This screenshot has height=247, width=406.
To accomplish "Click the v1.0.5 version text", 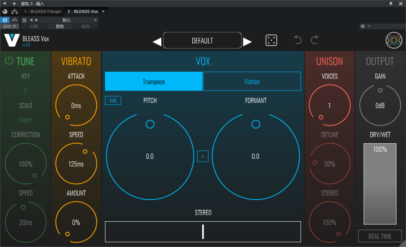I will click(26, 45).
